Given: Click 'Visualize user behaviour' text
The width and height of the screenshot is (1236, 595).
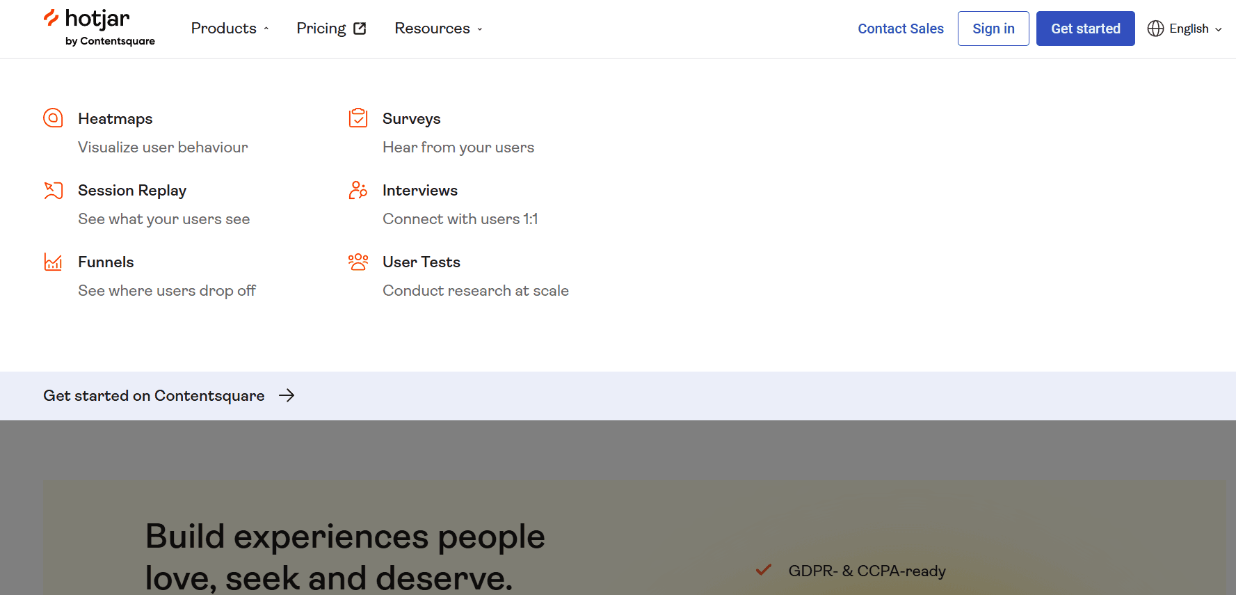Looking at the screenshot, I should 163,147.
